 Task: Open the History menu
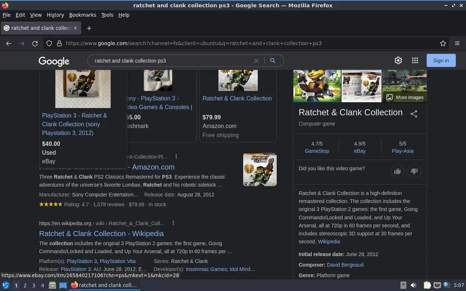55,15
